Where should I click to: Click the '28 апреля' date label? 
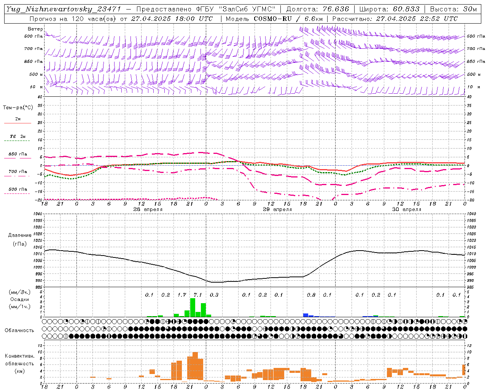point(148,209)
